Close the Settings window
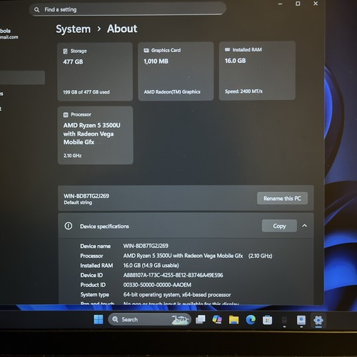The height and width of the screenshot is (357, 357). pyautogui.click(x=316, y=4)
